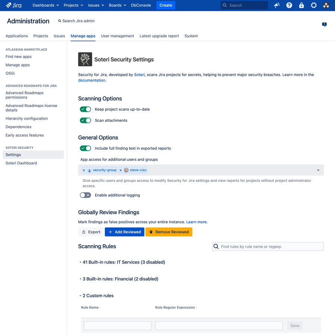This screenshot has height=335, width=335.
Task: Click the Rule Regular Expression input box
Action: pyautogui.click(x=219, y=326)
